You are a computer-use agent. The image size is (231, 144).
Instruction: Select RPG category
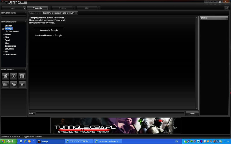[x=7, y=37]
